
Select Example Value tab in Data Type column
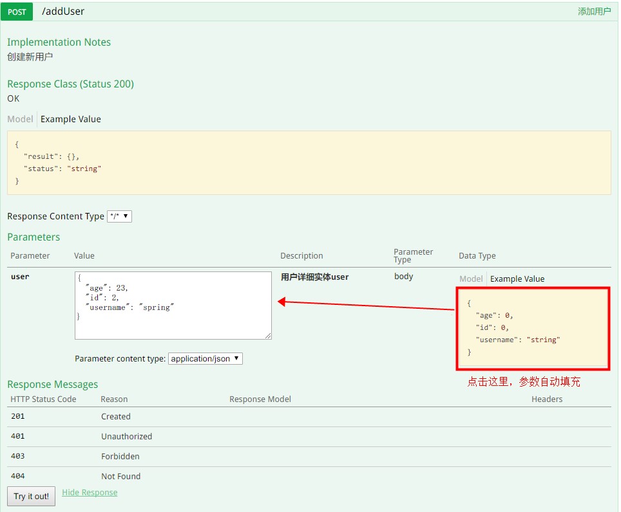pyautogui.click(x=517, y=279)
